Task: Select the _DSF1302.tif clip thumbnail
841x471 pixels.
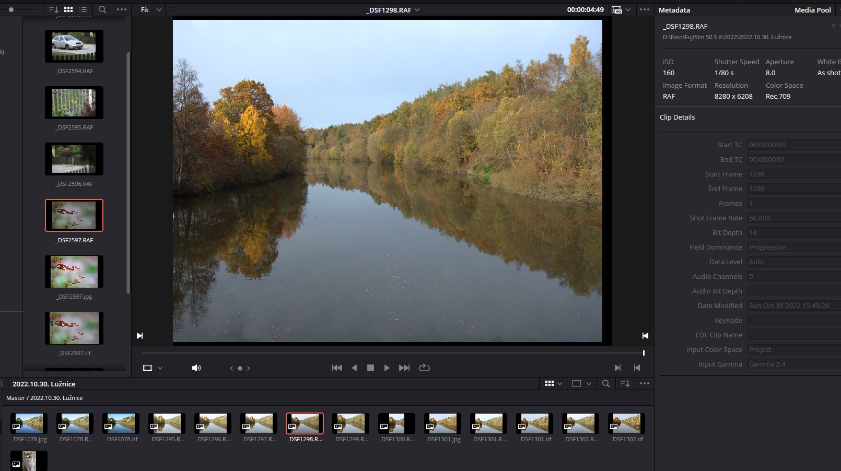Action: pyautogui.click(x=627, y=423)
